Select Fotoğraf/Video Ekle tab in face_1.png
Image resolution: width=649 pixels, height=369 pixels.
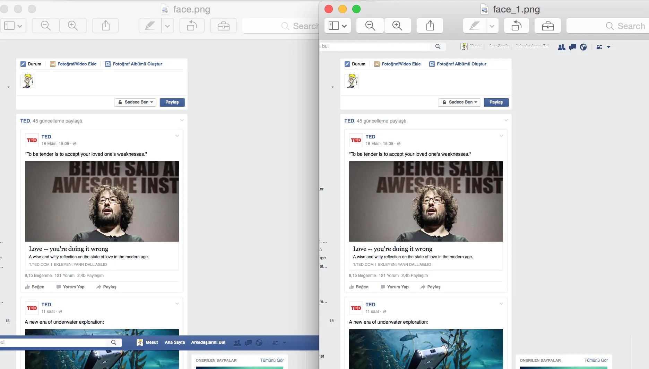pyautogui.click(x=397, y=64)
